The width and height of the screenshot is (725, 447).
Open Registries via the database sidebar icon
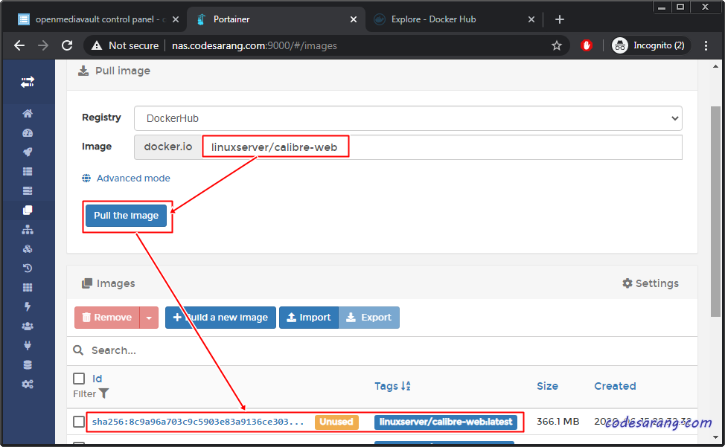(28, 364)
